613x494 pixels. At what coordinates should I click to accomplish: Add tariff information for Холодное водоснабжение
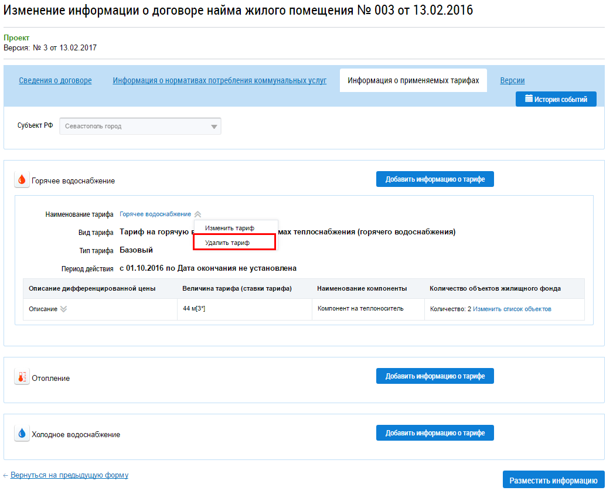point(435,433)
